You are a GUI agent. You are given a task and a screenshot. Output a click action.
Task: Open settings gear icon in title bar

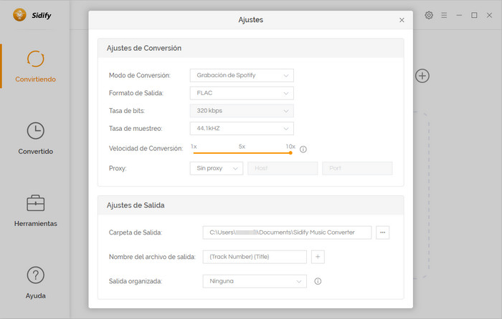[x=429, y=15]
